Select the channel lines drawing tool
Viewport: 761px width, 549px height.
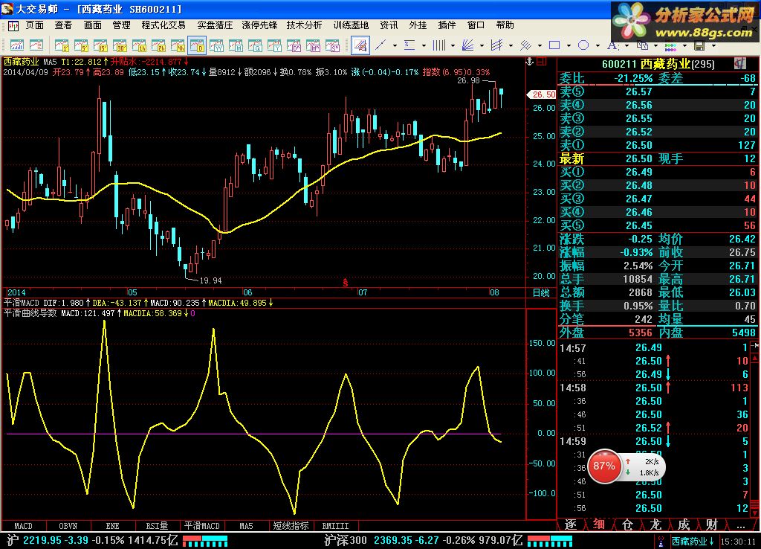(x=497, y=45)
